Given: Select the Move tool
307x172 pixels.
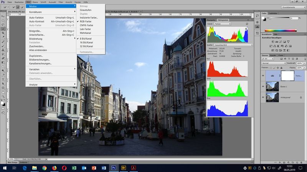Looking at the screenshot, I should click(x=3, y=16).
